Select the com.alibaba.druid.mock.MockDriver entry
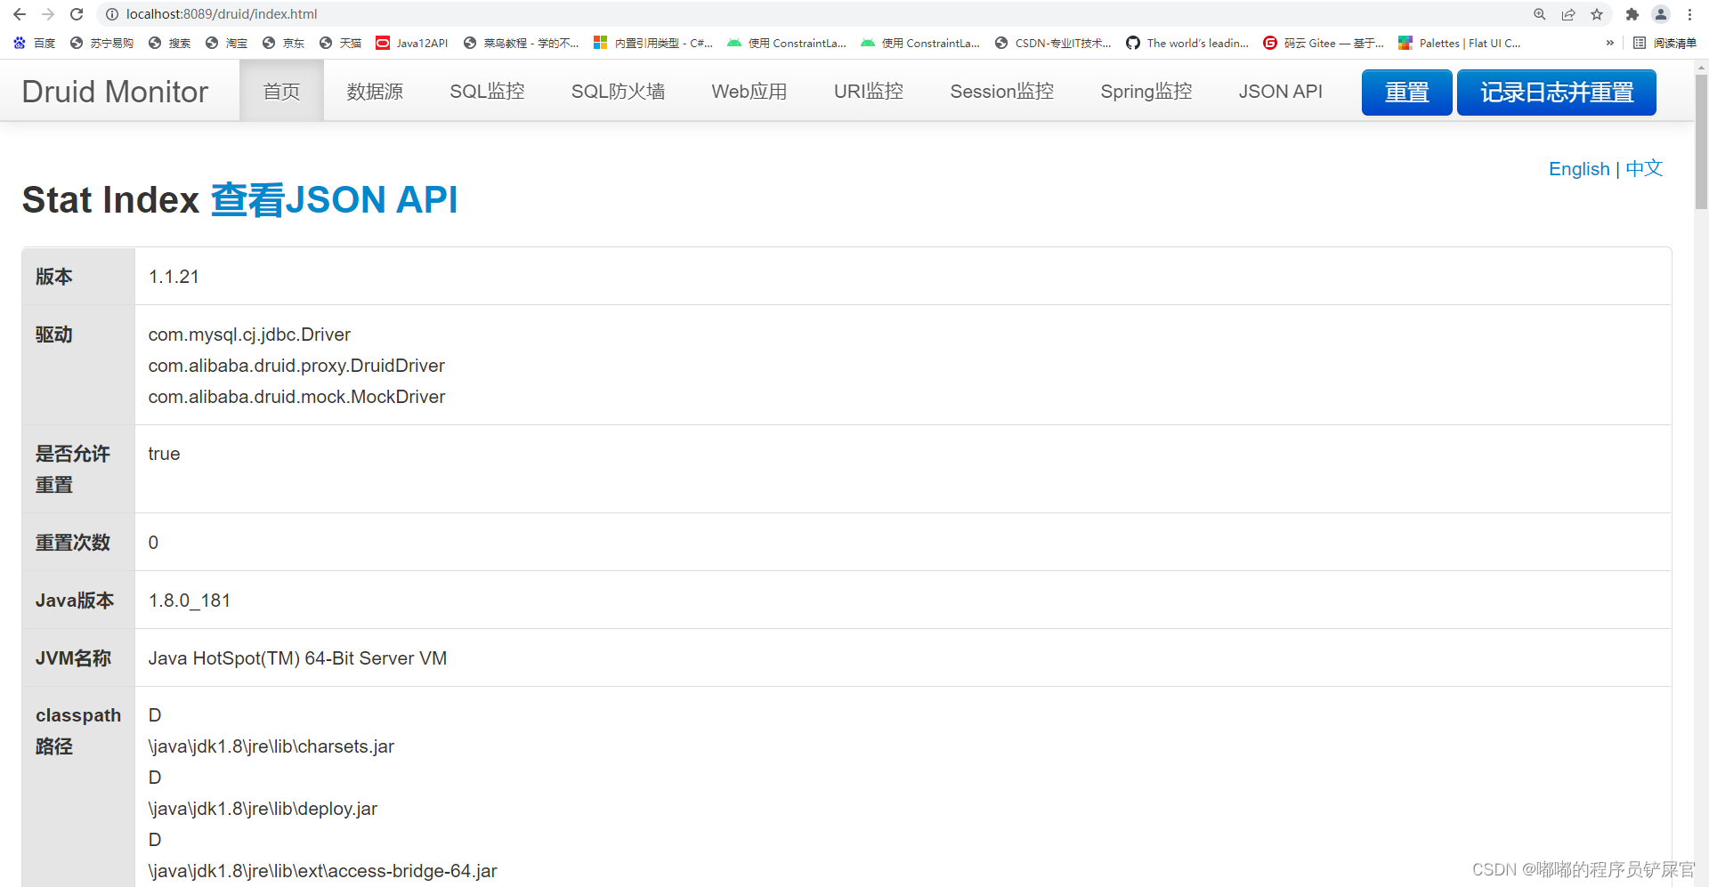Image resolution: width=1709 pixels, height=887 pixels. pyautogui.click(x=296, y=397)
